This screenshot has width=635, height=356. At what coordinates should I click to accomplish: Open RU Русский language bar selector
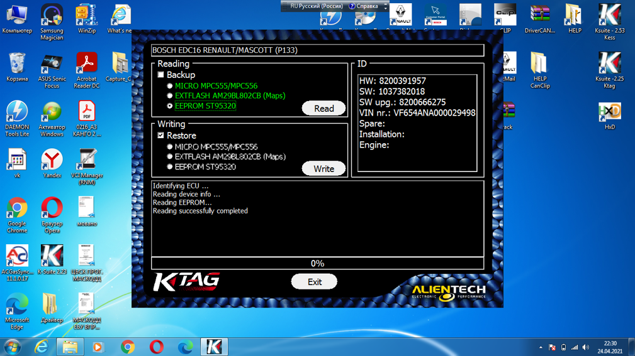316,6
